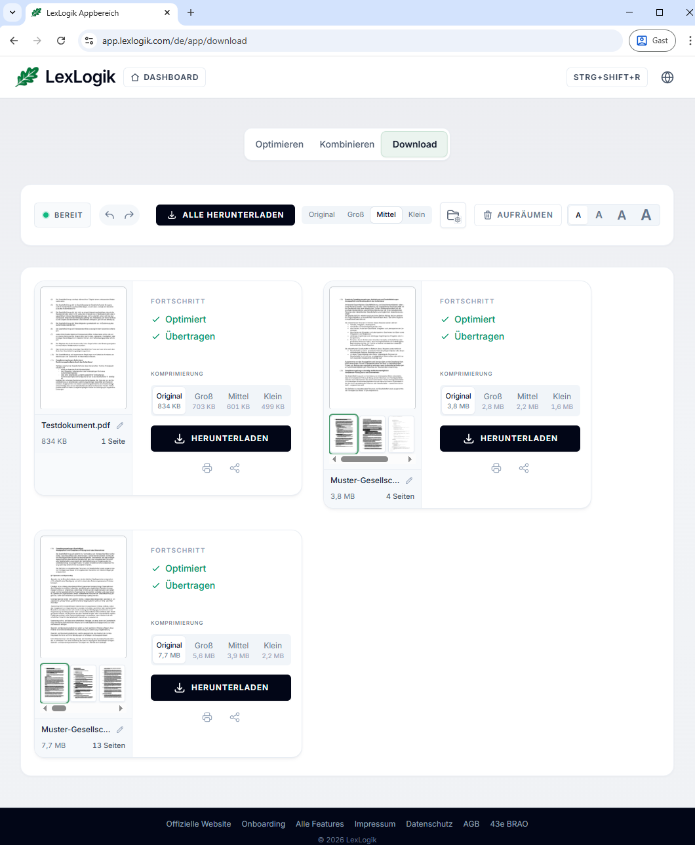
Task: Click the LexLogik leaf logo
Action: point(27,77)
